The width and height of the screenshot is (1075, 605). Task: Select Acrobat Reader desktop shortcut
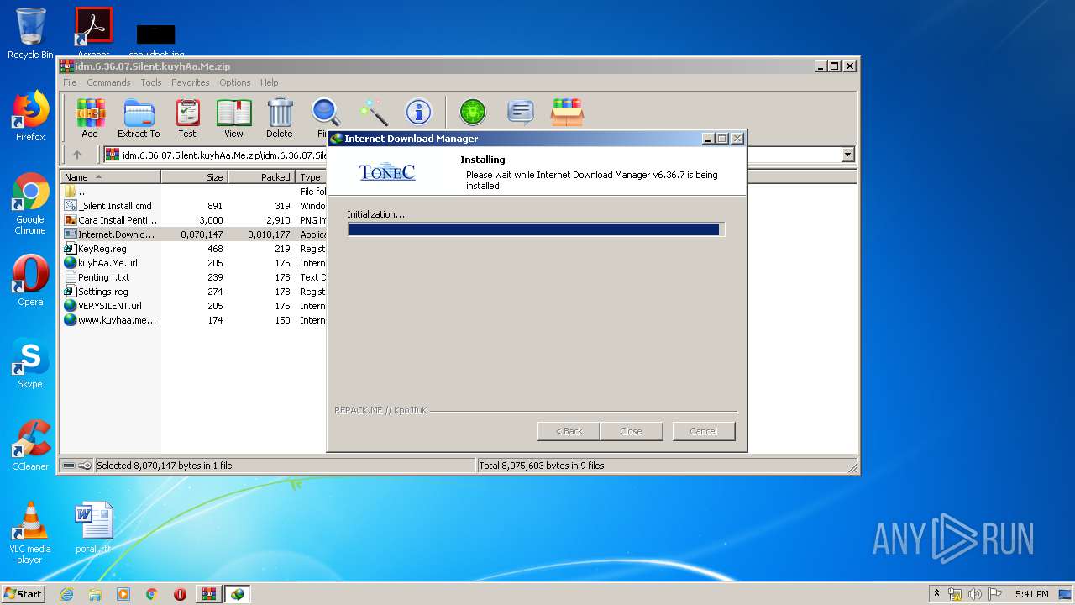tap(93, 32)
